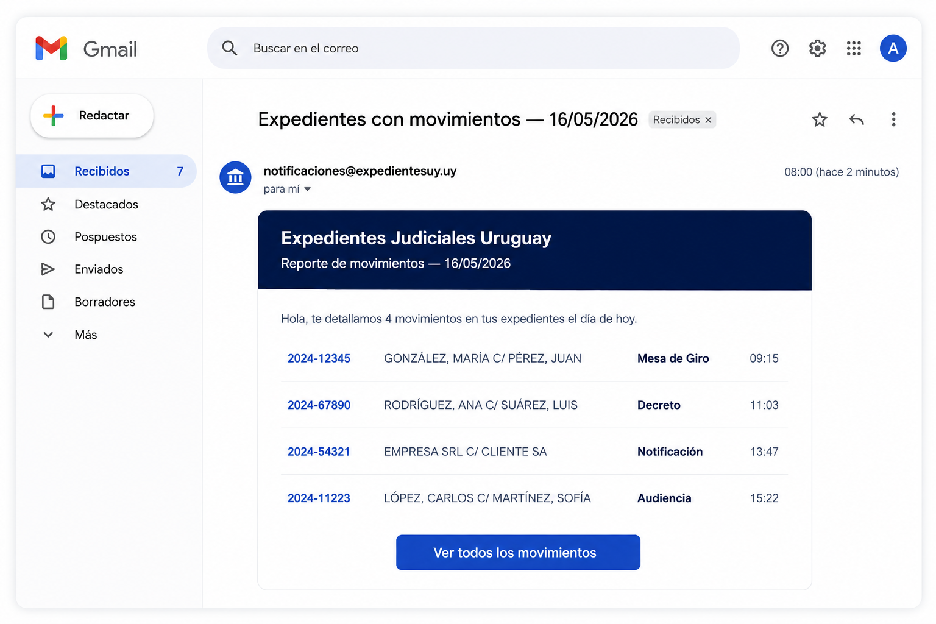Open the Google apps grid icon

coord(854,48)
